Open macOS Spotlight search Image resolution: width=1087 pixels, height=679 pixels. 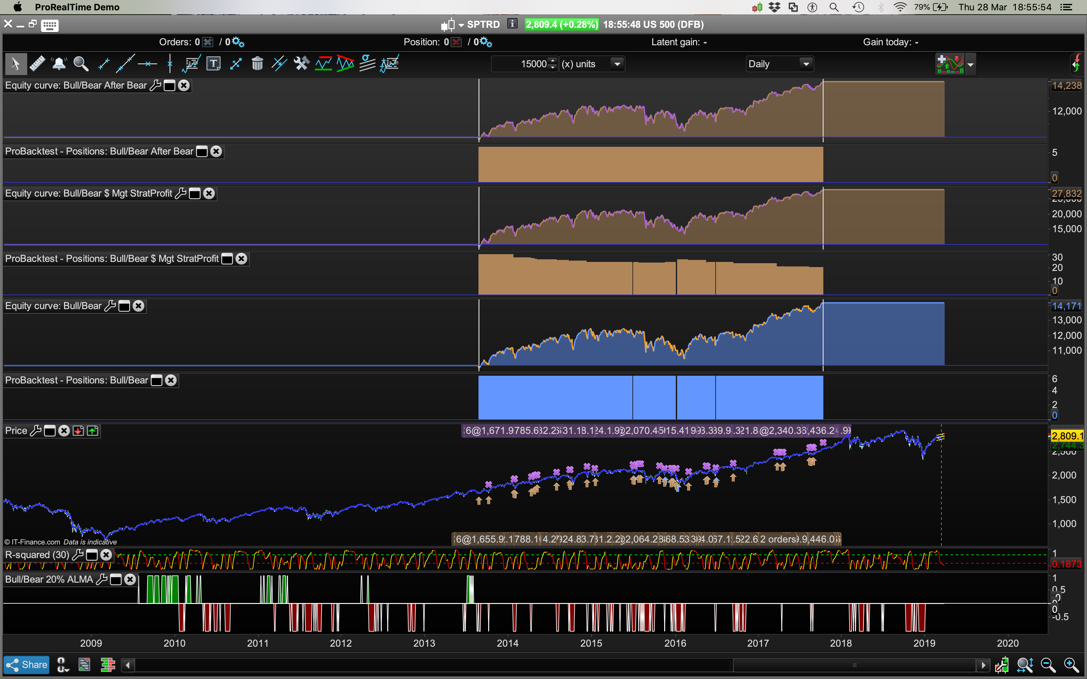(x=834, y=7)
